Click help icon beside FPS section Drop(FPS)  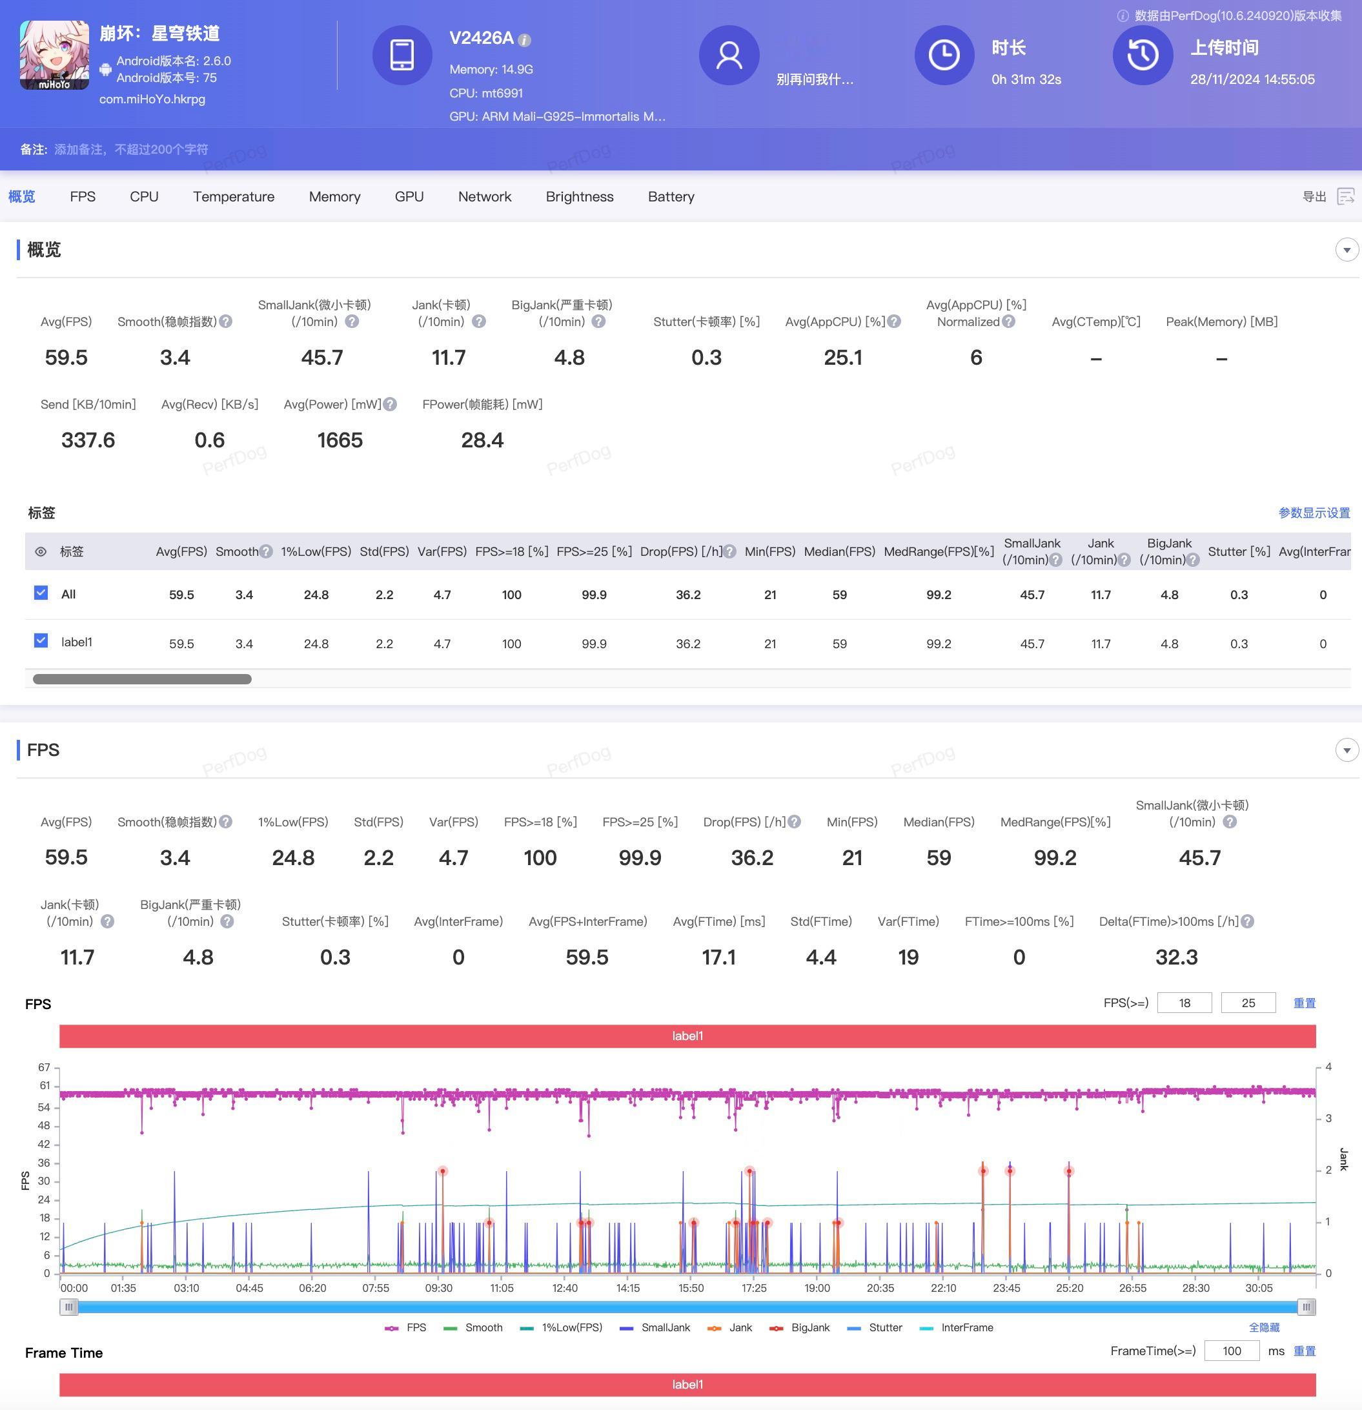(794, 822)
